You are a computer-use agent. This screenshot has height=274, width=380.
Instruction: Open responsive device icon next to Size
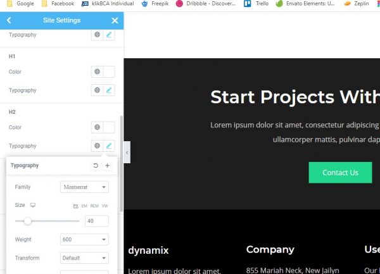(x=33, y=206)
